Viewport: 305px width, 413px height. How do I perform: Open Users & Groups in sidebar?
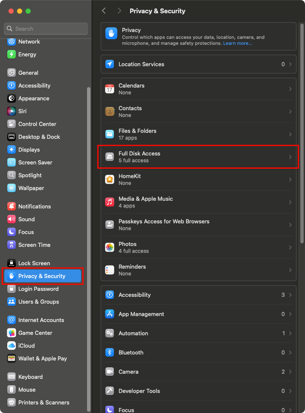tap(38, 302)
